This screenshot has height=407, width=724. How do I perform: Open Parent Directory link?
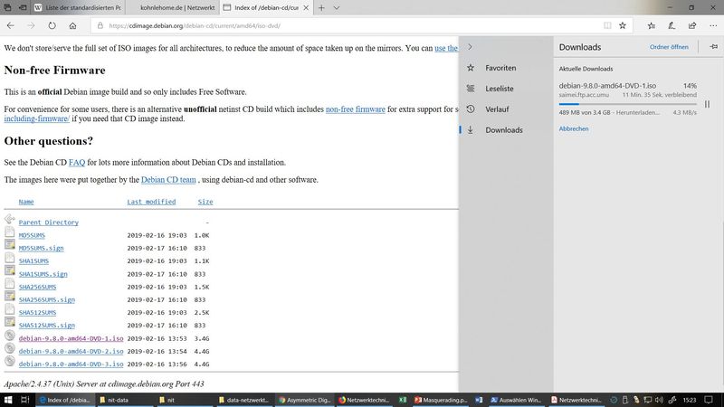[x=49, y=222]
